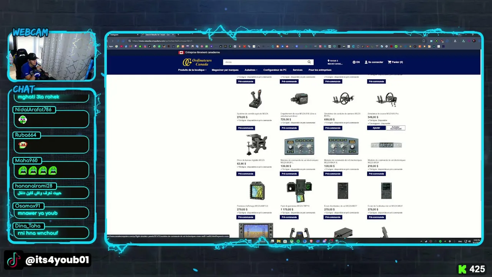Image resolution: width=492 pixels, height=277 pixels.
Task: Click Ajouter for the MOZA R5 Pro racing simulator
Action: (x=376, y=128)
